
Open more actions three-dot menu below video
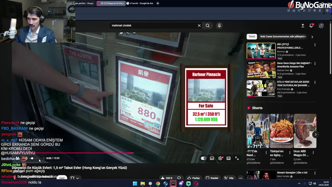(x=241, y=178)
